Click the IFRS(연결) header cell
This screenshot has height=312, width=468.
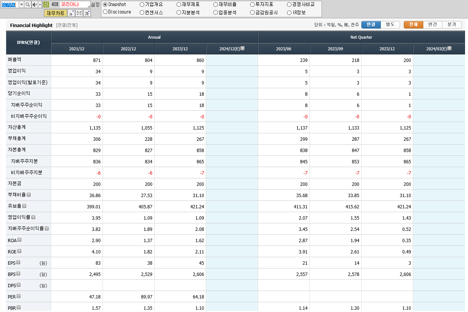[x=29, y=42]
